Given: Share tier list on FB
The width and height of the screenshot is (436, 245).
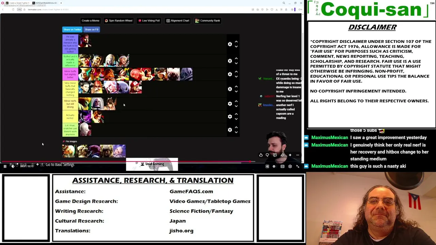Looking at the screenshot, I should click(x=92, y=30).
